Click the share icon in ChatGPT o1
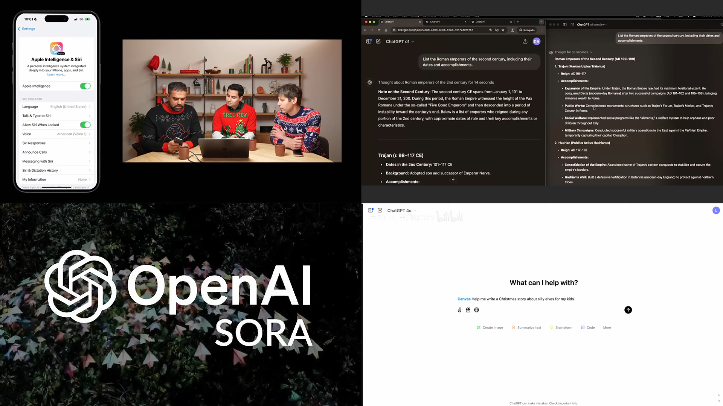The image size is (723, 406). tap(525, 41)
